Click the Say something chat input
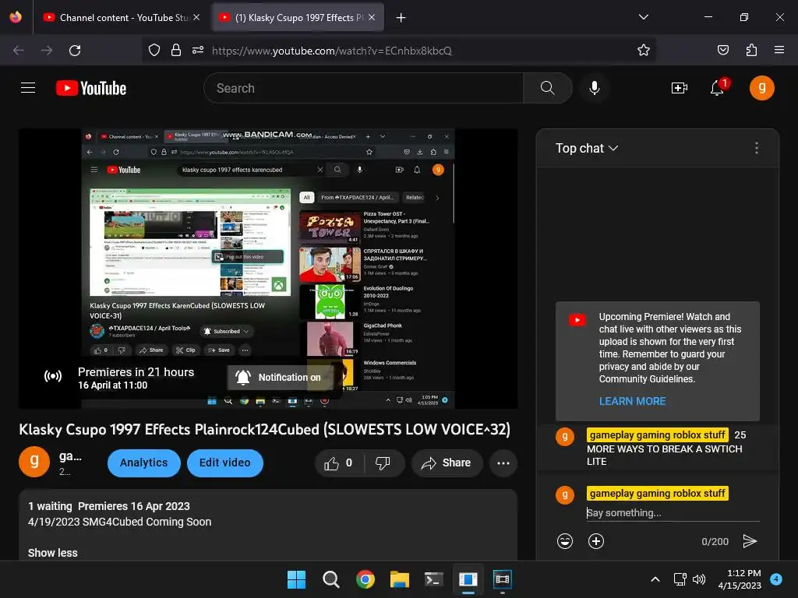This screenshot has height=598, width=798. [x=673, y=513]
